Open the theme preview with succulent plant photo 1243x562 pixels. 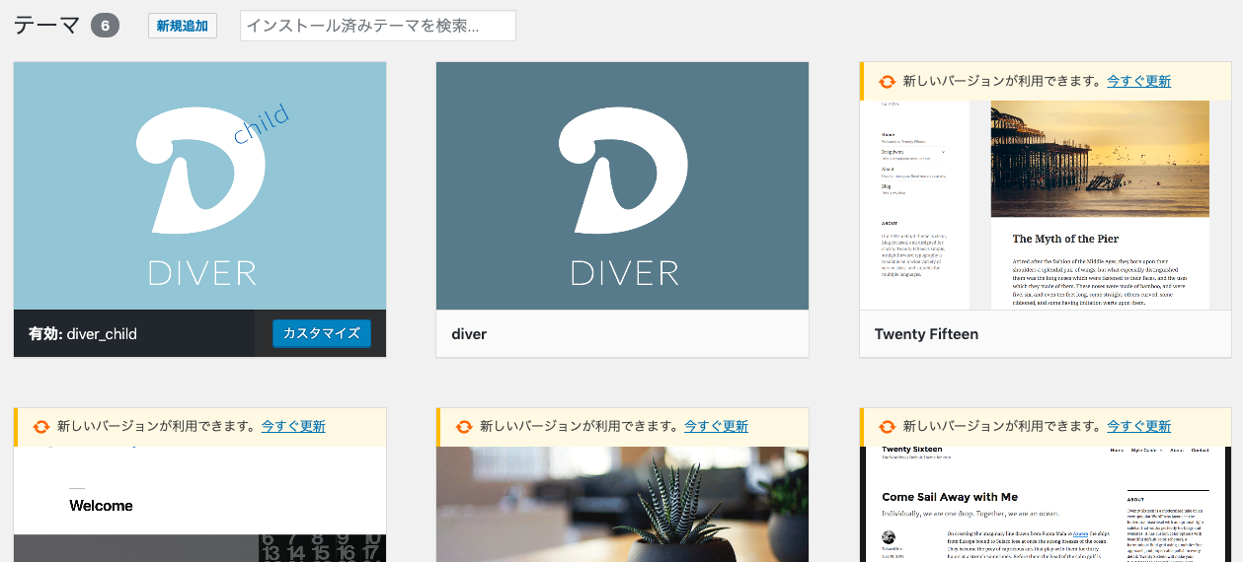[x=622, y=503]
